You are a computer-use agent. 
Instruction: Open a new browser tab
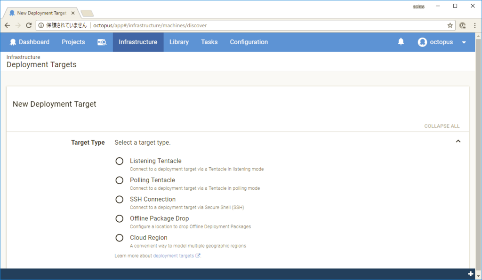tap(87, 13)
